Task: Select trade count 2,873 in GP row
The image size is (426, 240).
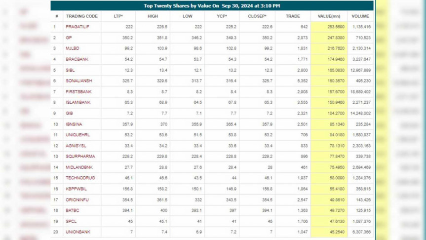Action: pyautogui.click(x=303, y=38)
